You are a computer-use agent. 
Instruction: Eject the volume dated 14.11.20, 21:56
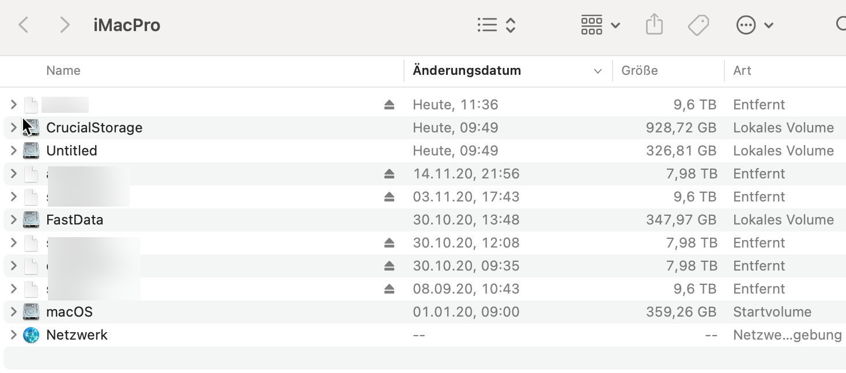pyautogui.click(x=389, y=174)
